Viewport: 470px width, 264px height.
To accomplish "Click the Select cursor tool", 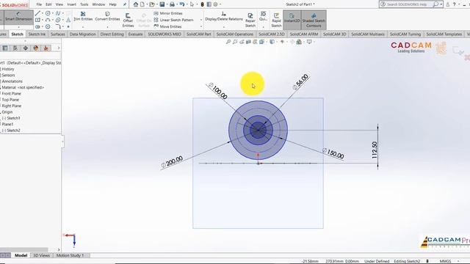I will (x=192, y=4).
